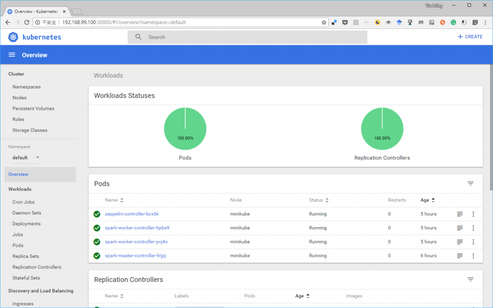The image size is (493, 308).
Task: Sort Replication Controllers by Name
Action: pyautogui.click(x=114, y=296)
